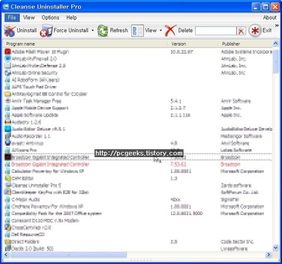Click the horizontal scrollbar thumb
Screen dimensions: 282x264
click(68, 254)
